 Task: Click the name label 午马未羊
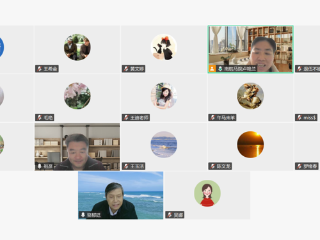(x=226, y=117)
